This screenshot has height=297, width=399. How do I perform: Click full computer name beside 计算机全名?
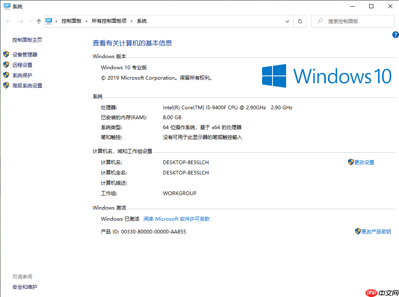pos(186,172)
